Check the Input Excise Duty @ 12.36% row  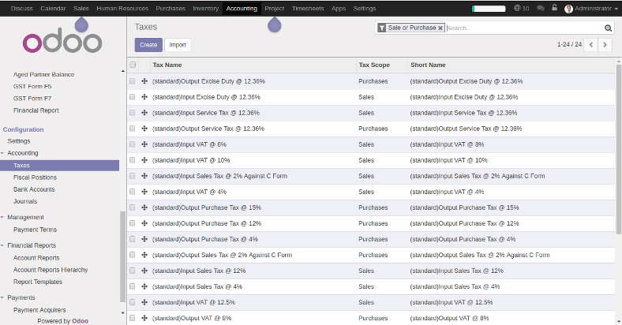point(133,97)
